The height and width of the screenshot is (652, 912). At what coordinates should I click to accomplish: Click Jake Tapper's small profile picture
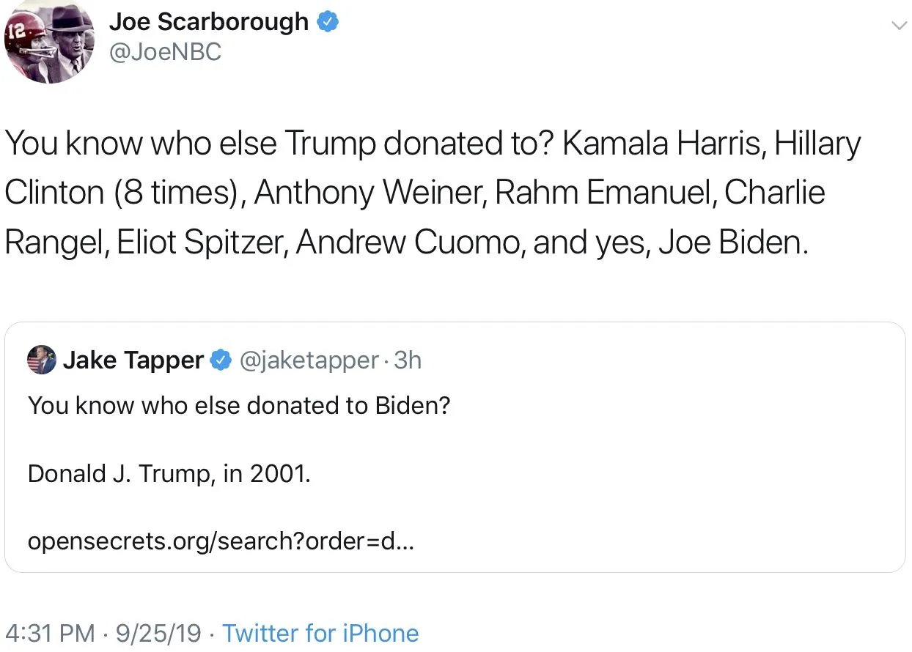[x=42, y=360]
